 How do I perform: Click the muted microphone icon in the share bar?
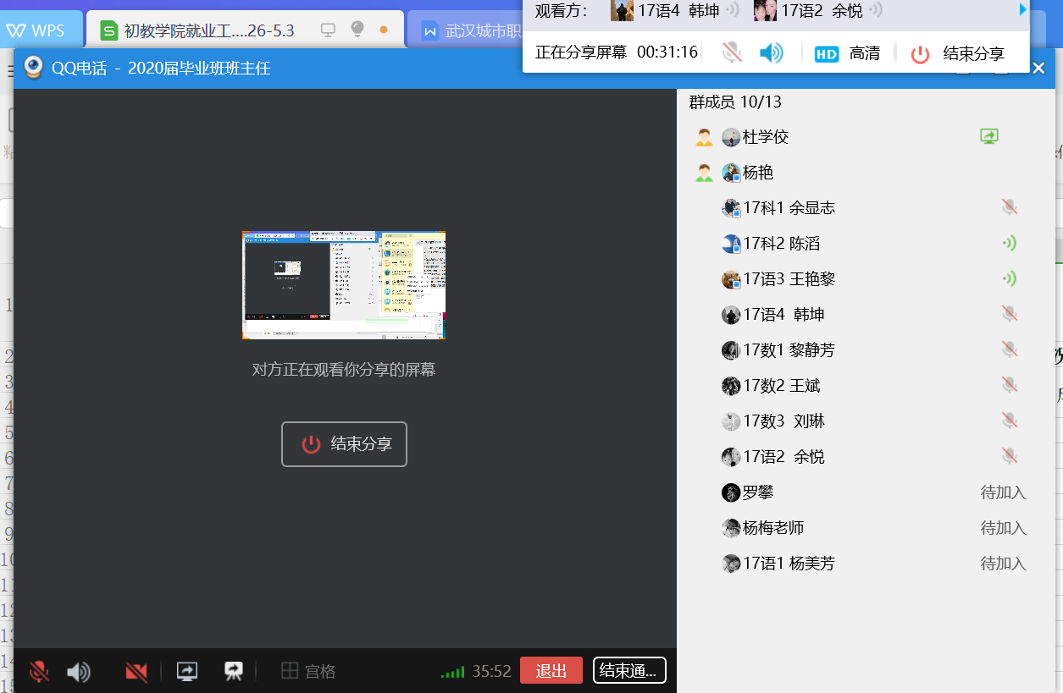pos(732,53)
